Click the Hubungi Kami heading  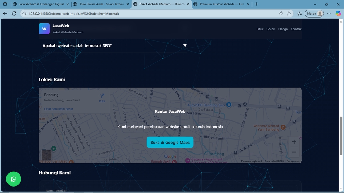(x=54, y=173)
